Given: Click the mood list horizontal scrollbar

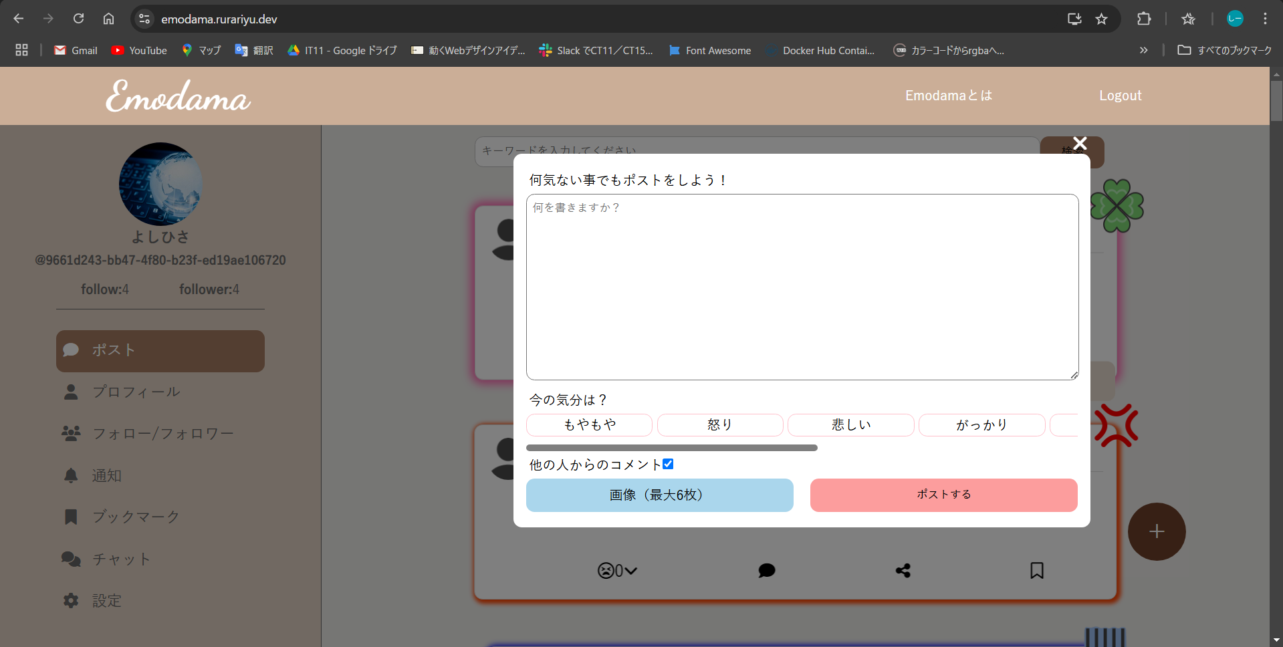Looking at the screenshot, I should [x=671, y=448].
